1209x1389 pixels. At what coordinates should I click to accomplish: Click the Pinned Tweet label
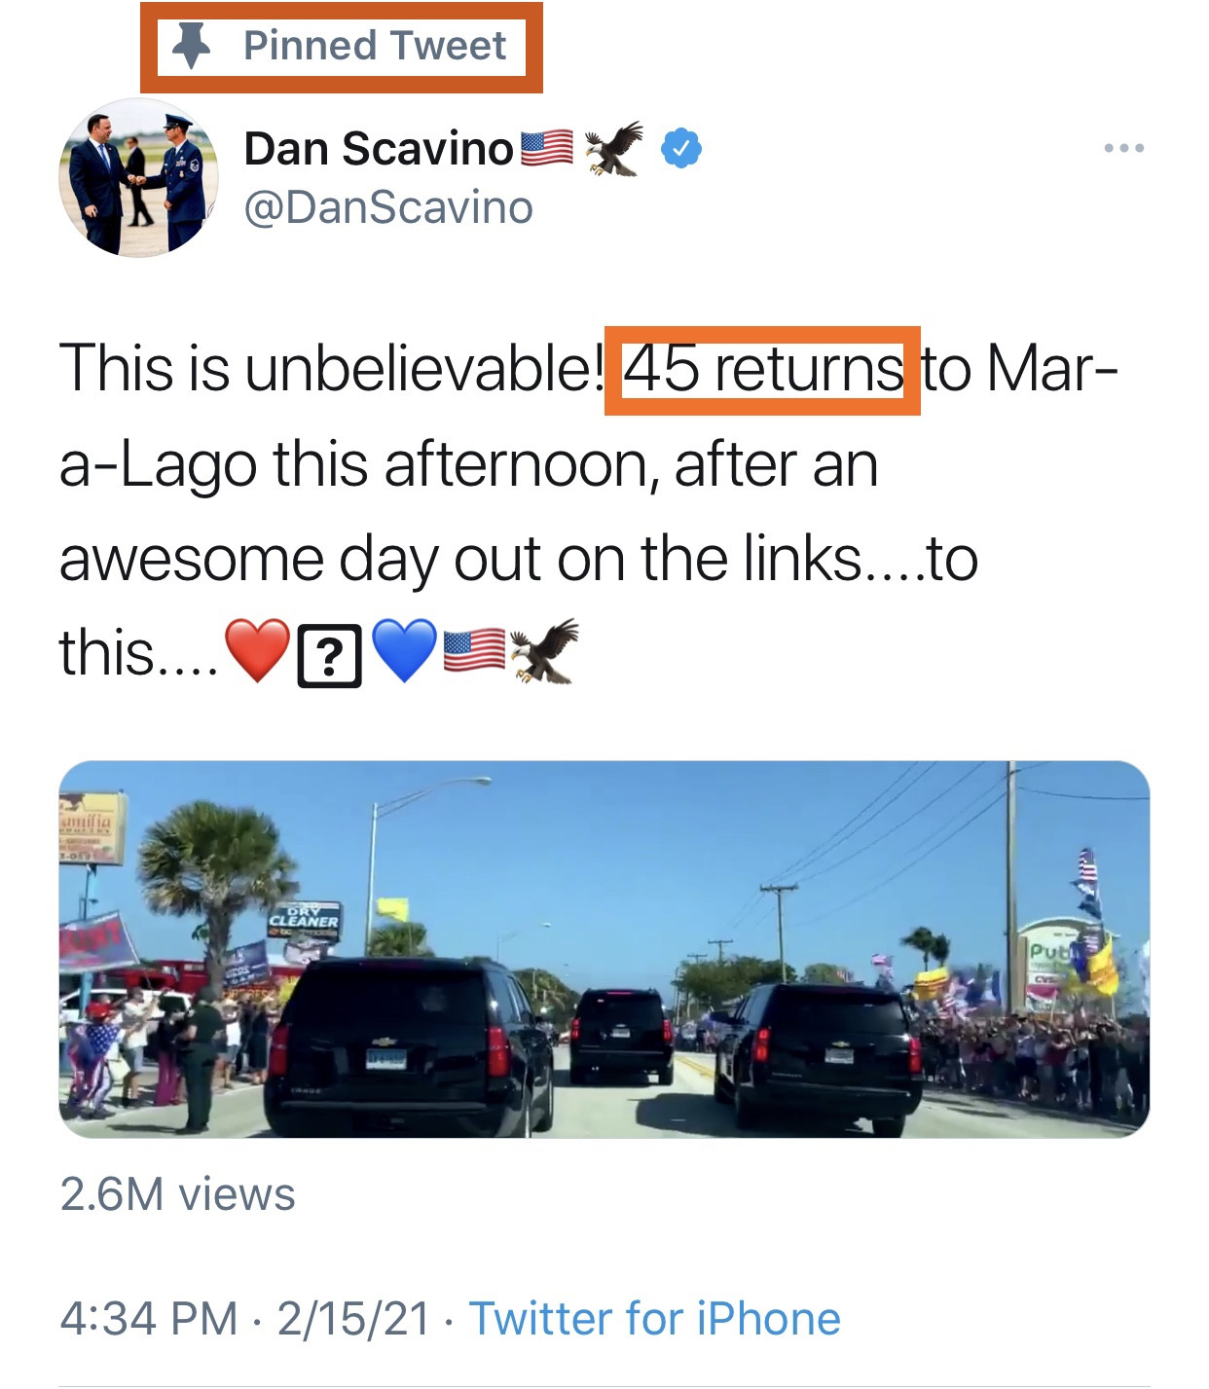[x=375, y=46]
